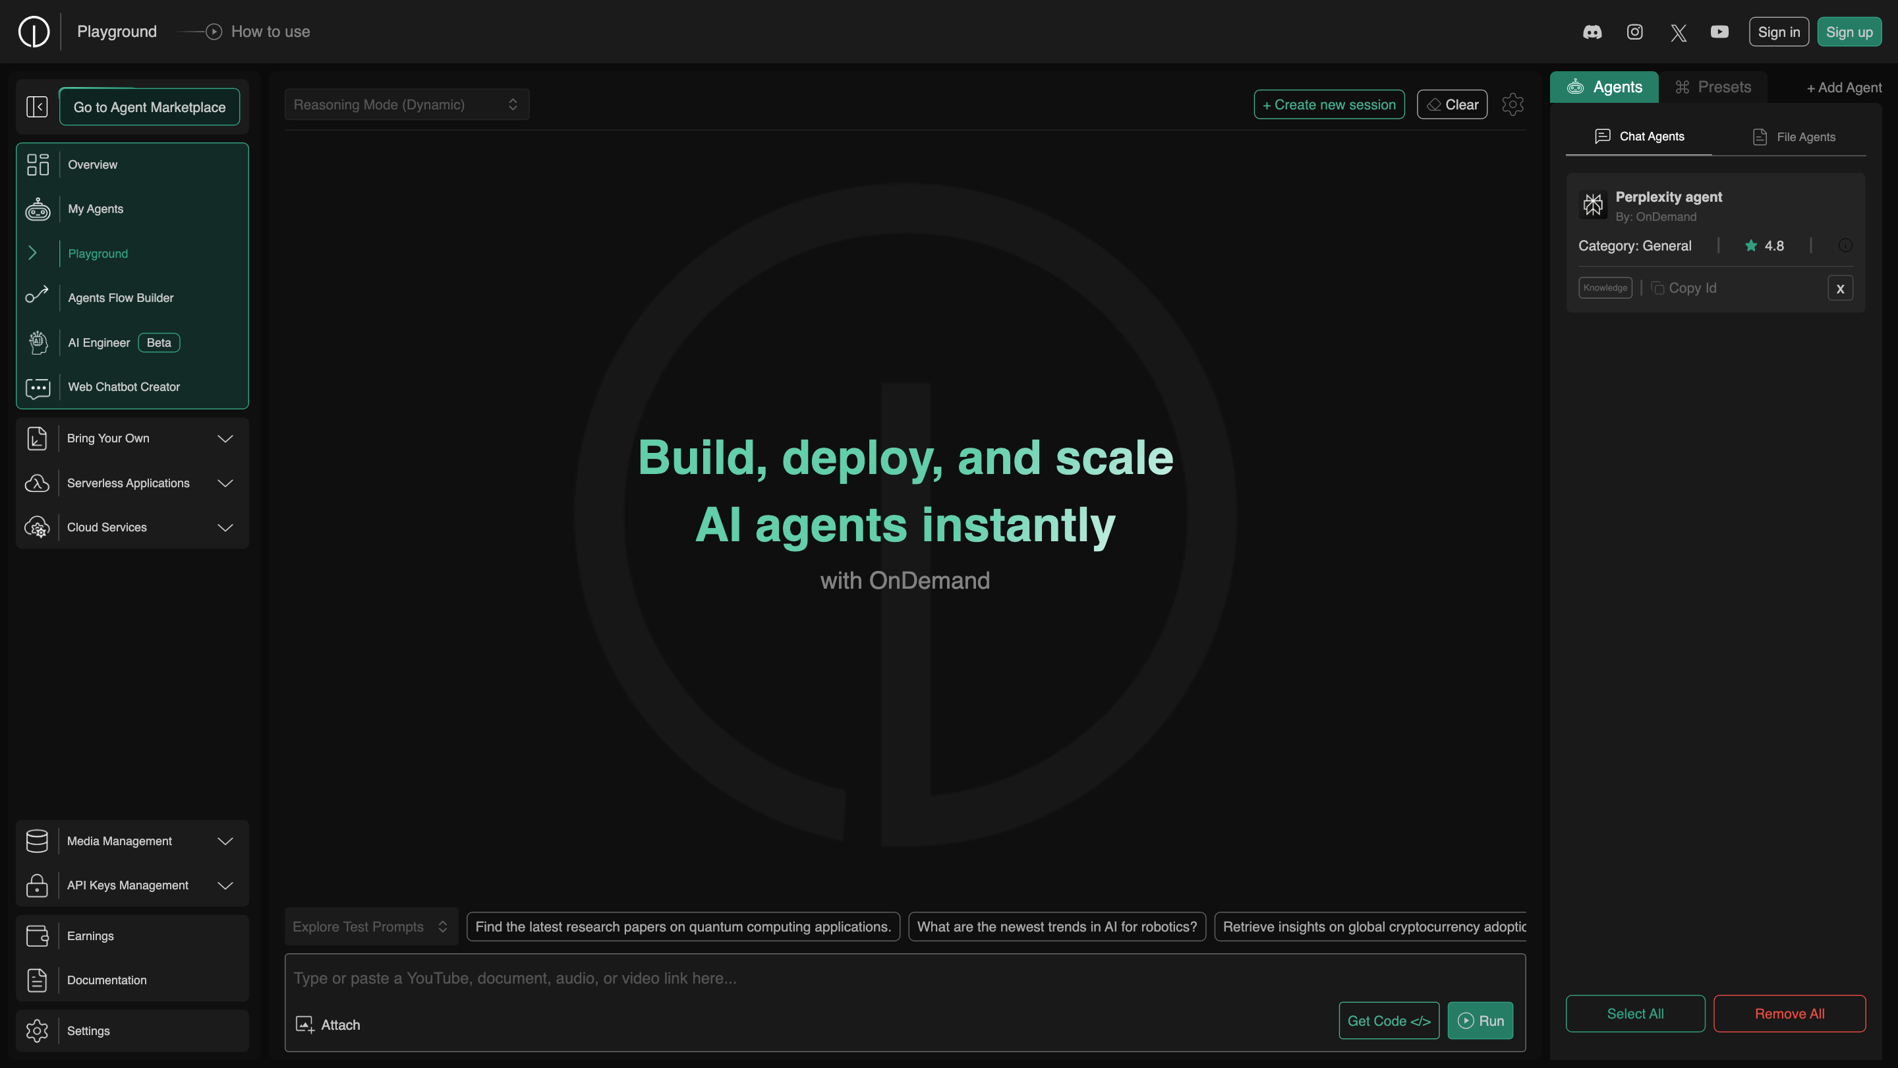The height and width of the screenshot is (1068, 1898).
Task: Open Agents Flow Builder in the sidebar
Action: point(121,298)
